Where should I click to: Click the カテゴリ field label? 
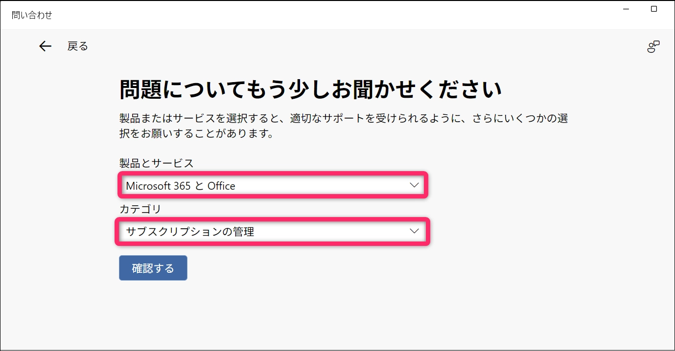click(140, 209)
